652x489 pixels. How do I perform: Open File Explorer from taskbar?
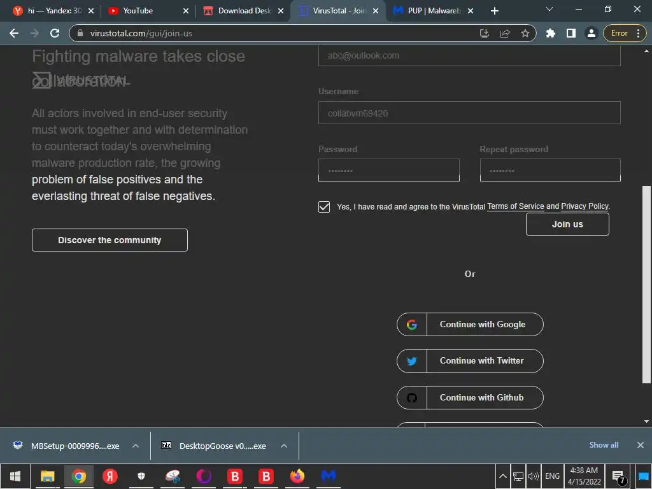(x=47, y=476)
